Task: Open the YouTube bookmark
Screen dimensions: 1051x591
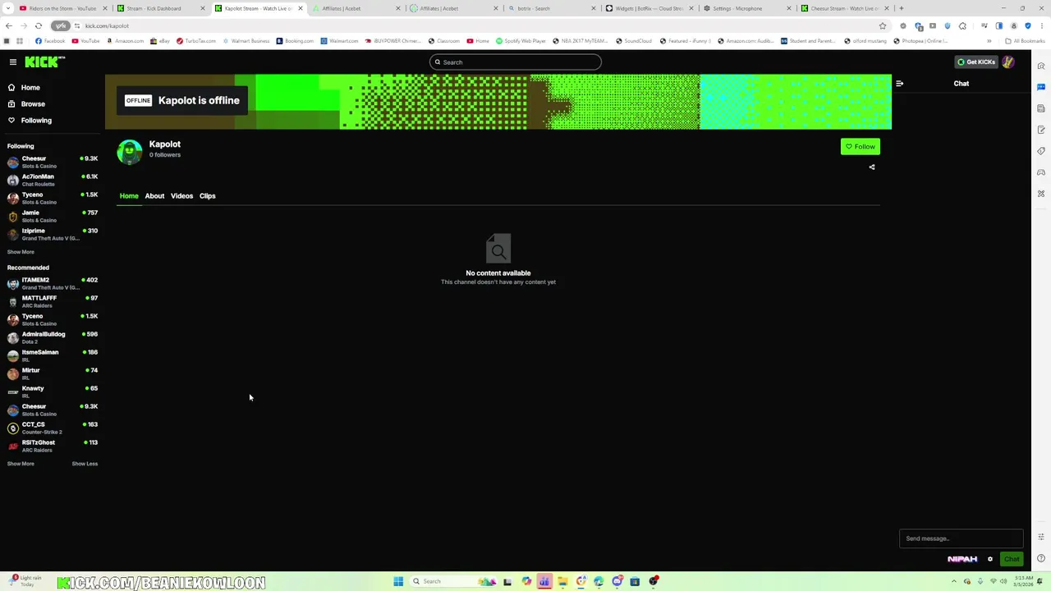Action: pos(85,41)
